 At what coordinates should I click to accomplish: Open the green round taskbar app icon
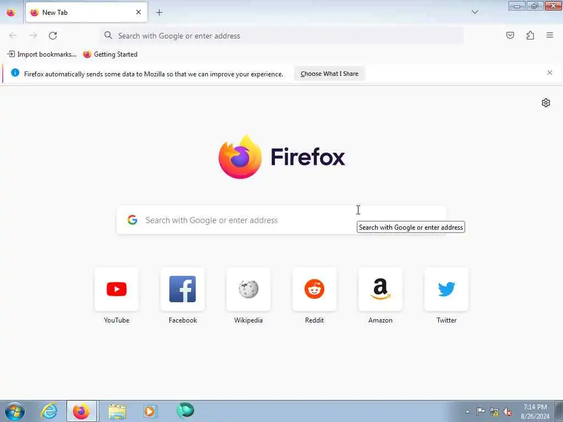pos(185,410)
